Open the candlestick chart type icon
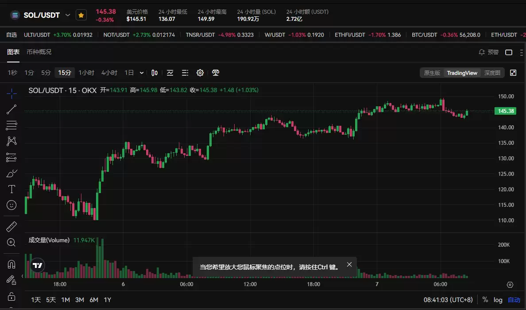Screen dimensions: 526x310 155,73
